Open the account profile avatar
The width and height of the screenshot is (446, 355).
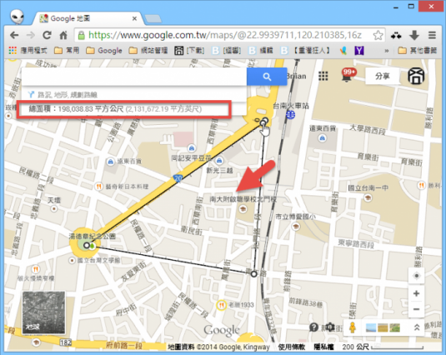416,76
